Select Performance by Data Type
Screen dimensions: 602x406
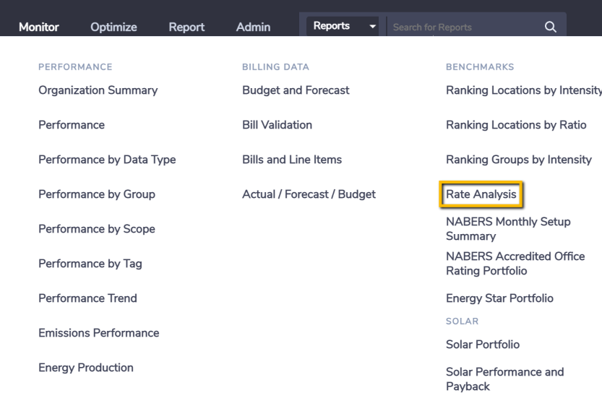coord(107,160)
